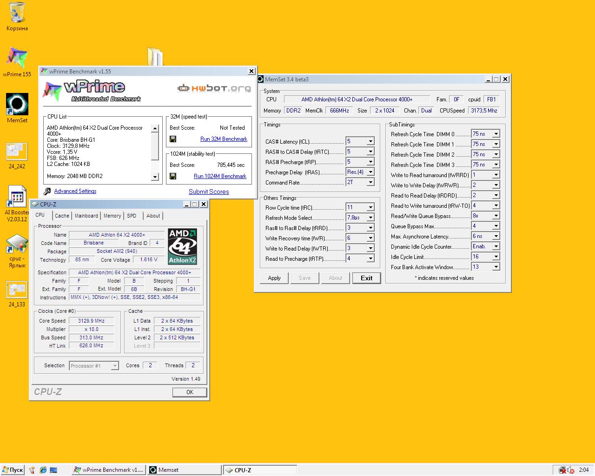The height and width of the screenshot is (476, 595).
Task: Open CAS# Latency (tCL) dropdown
Action: (370, 141)
